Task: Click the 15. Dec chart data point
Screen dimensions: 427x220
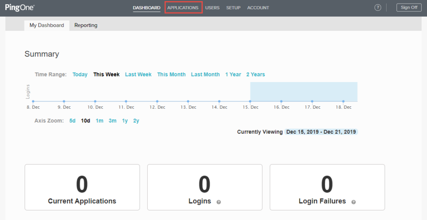Action: tap(250, 101)
